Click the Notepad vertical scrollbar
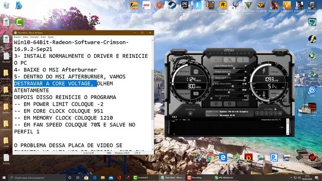 pos(152,95)
